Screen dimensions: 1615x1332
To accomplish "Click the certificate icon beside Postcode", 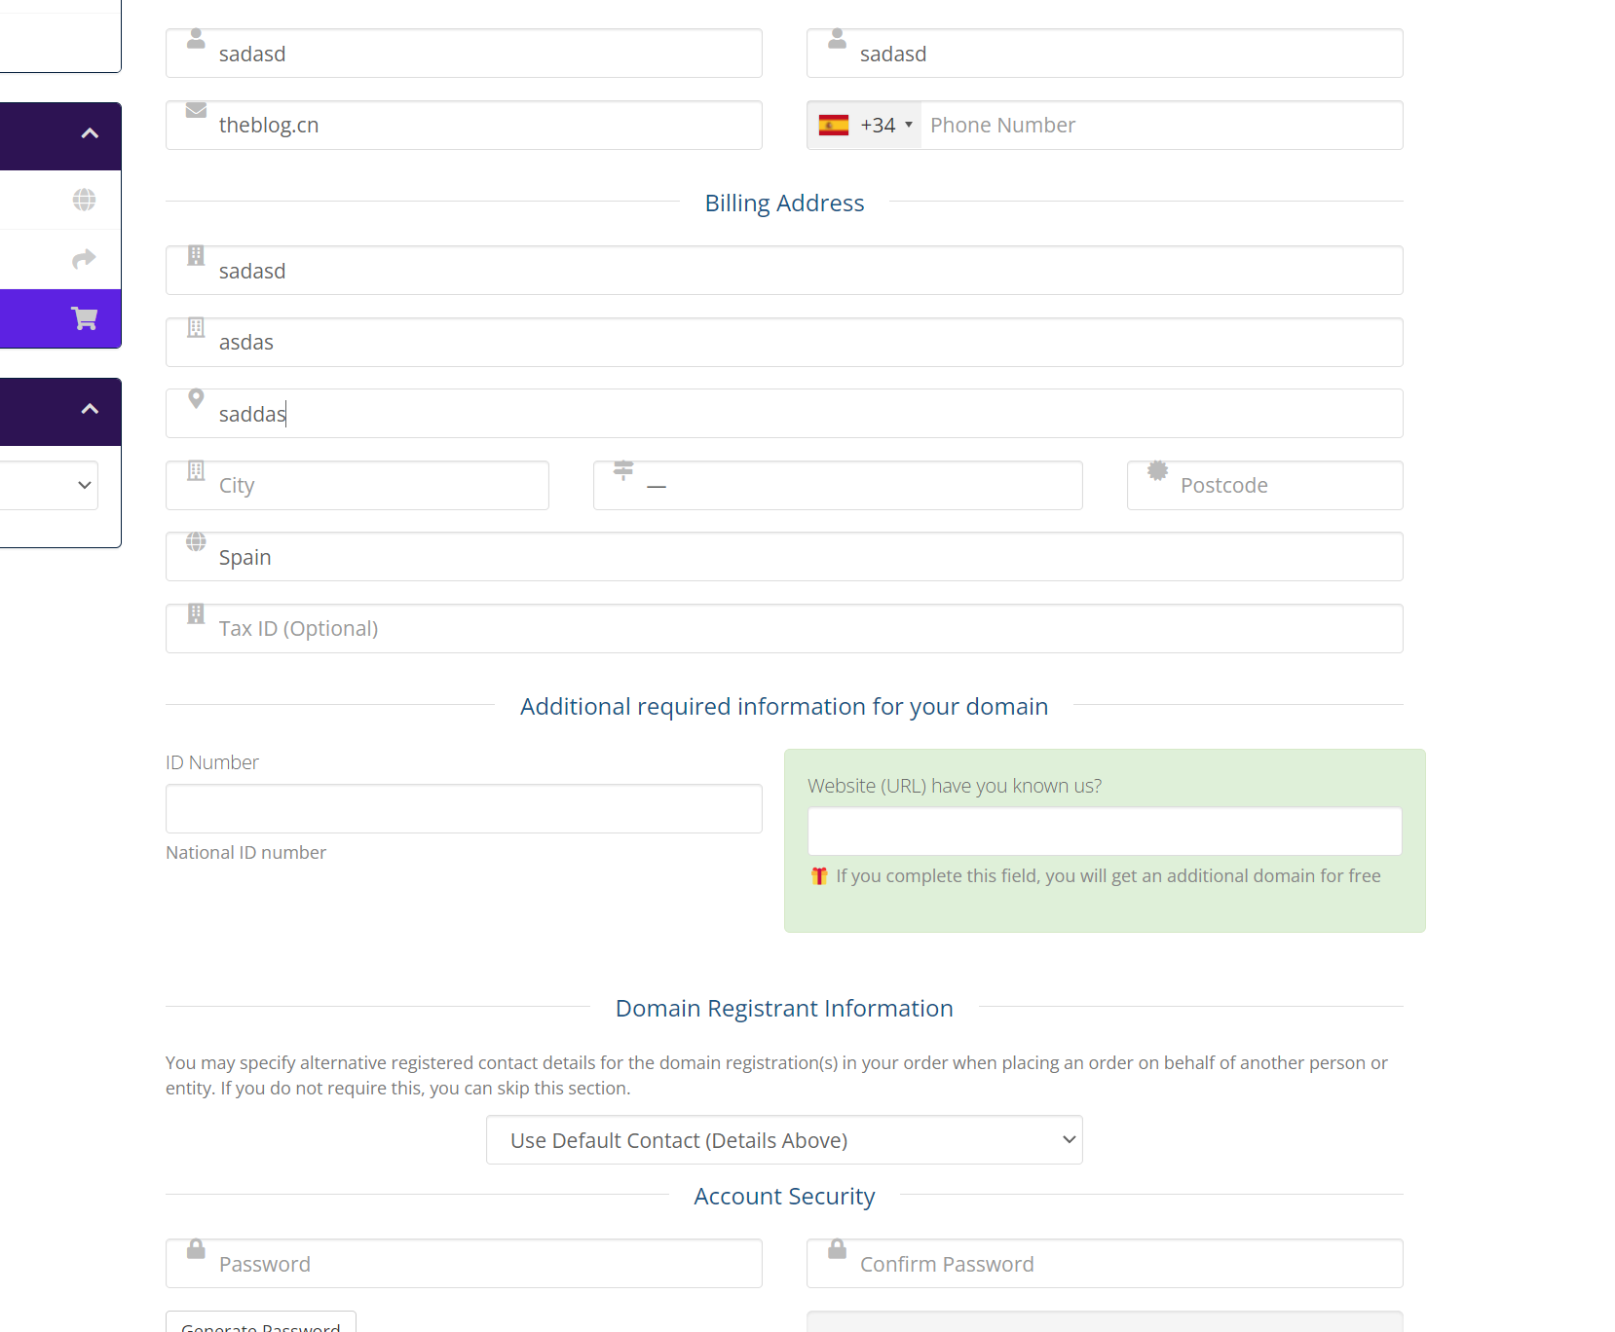I will 1157,470.
